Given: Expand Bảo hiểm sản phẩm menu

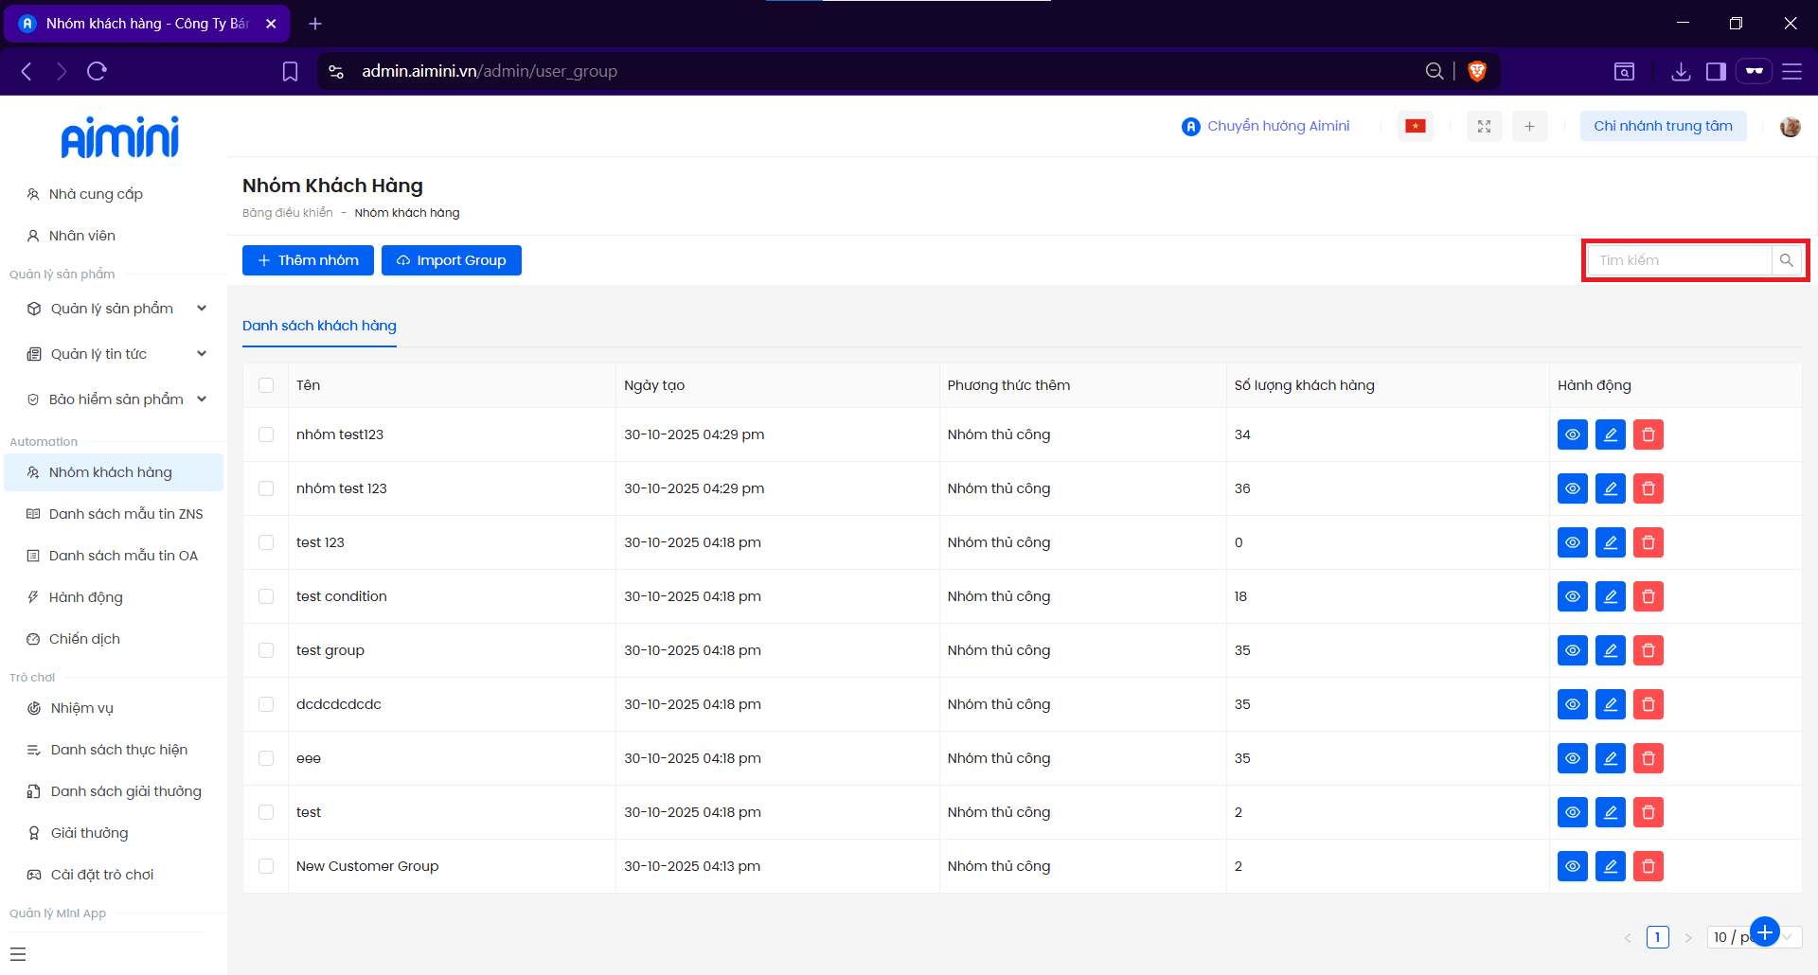Looking at the screenshot, I should 116,399.
